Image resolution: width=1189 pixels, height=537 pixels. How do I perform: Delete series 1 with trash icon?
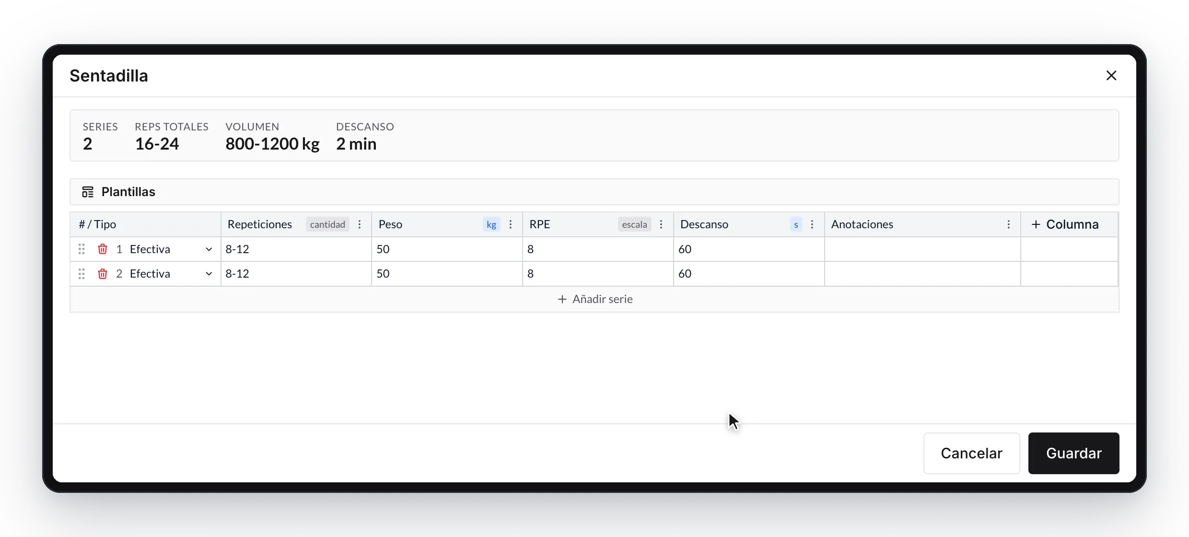pos(103,249)
